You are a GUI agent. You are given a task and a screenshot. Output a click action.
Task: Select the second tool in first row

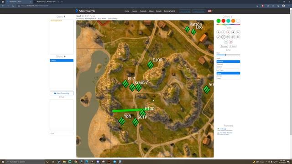pos(223,32)
